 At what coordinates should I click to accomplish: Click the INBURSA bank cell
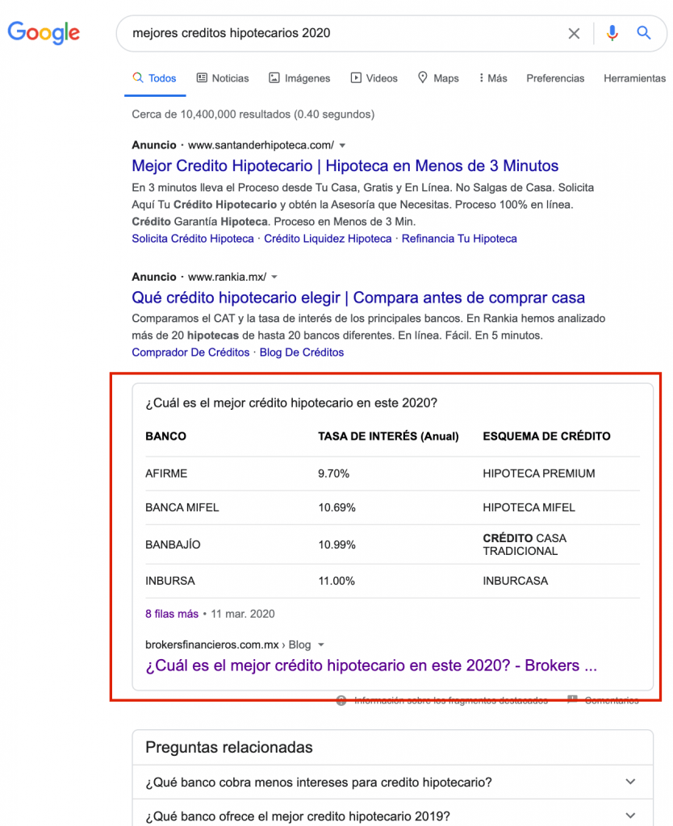pyautogui.click(x=169, y=581)
